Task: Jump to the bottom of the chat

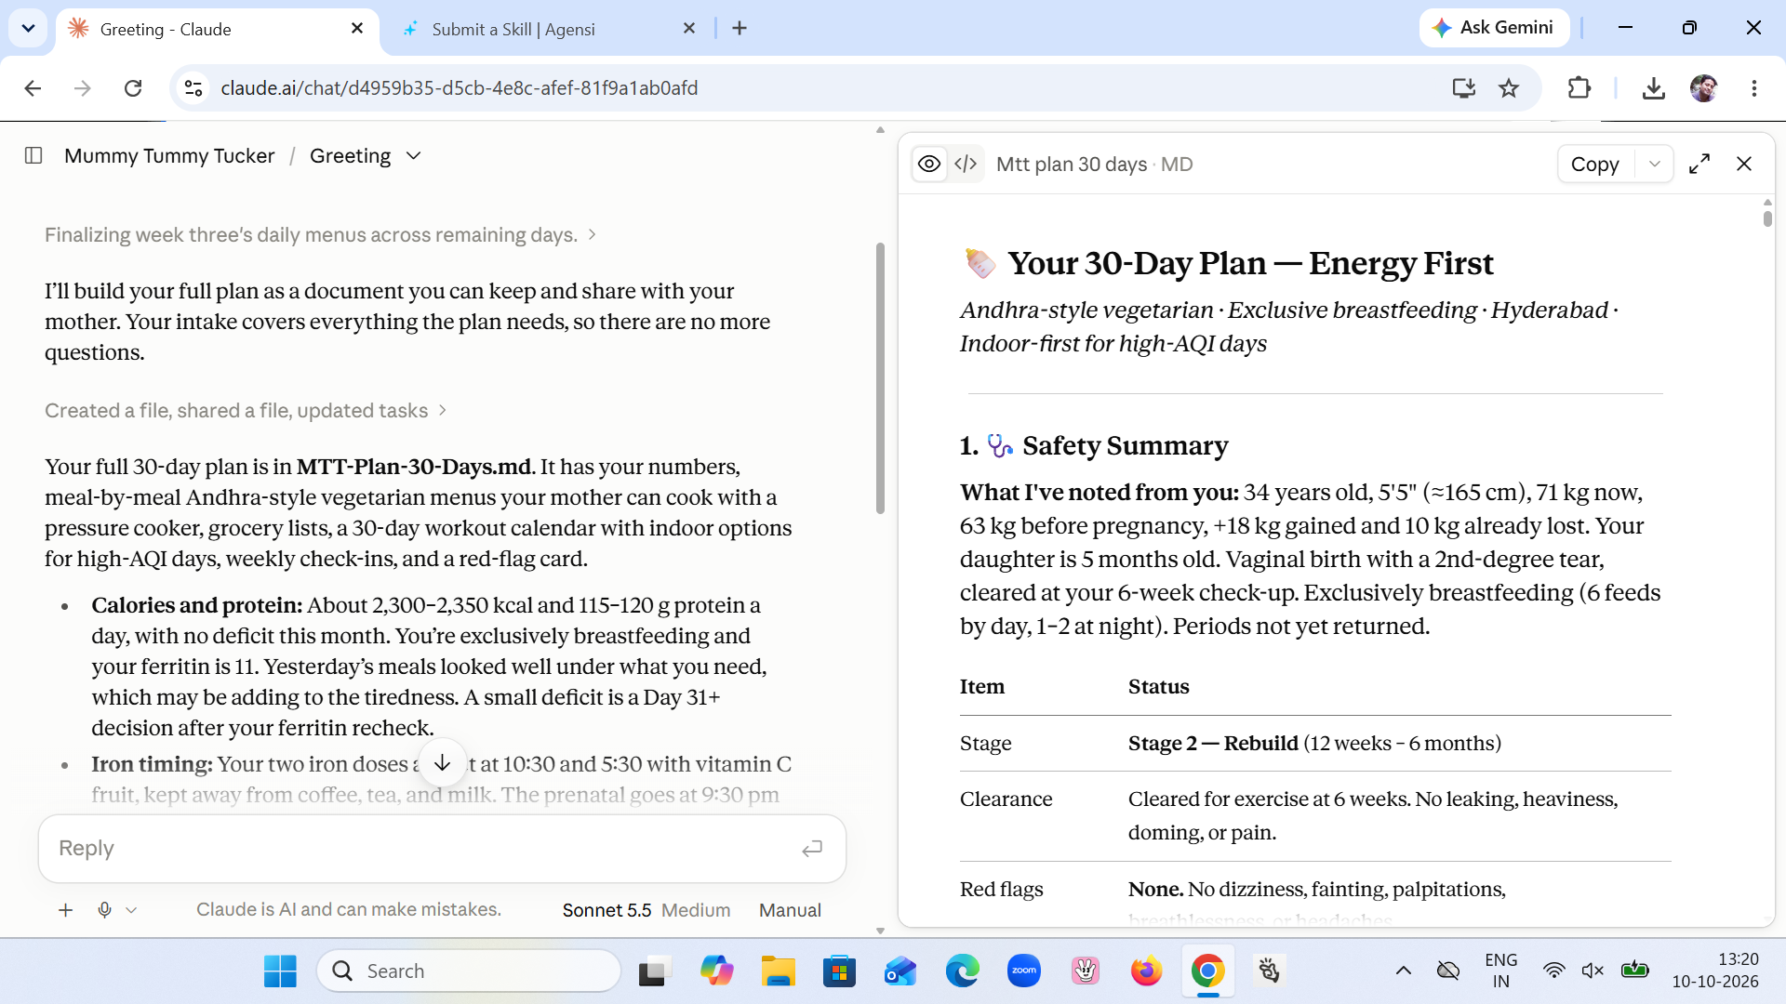Action: [443, 763]
